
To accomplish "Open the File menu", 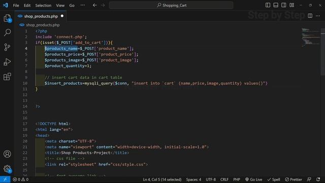I will (16, 6).
